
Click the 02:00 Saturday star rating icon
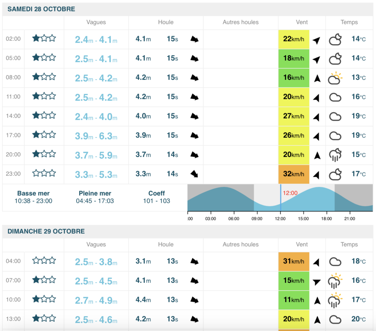pyautogui.click(x=44, y=38)
